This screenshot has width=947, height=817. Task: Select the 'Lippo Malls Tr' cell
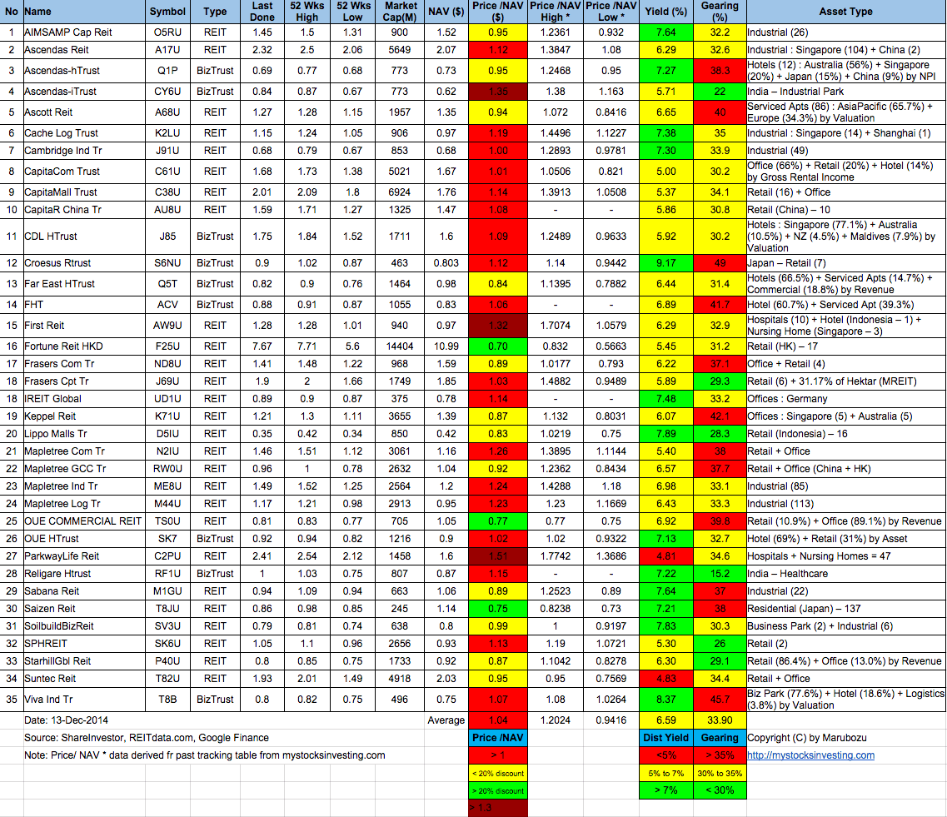point(84,434)
